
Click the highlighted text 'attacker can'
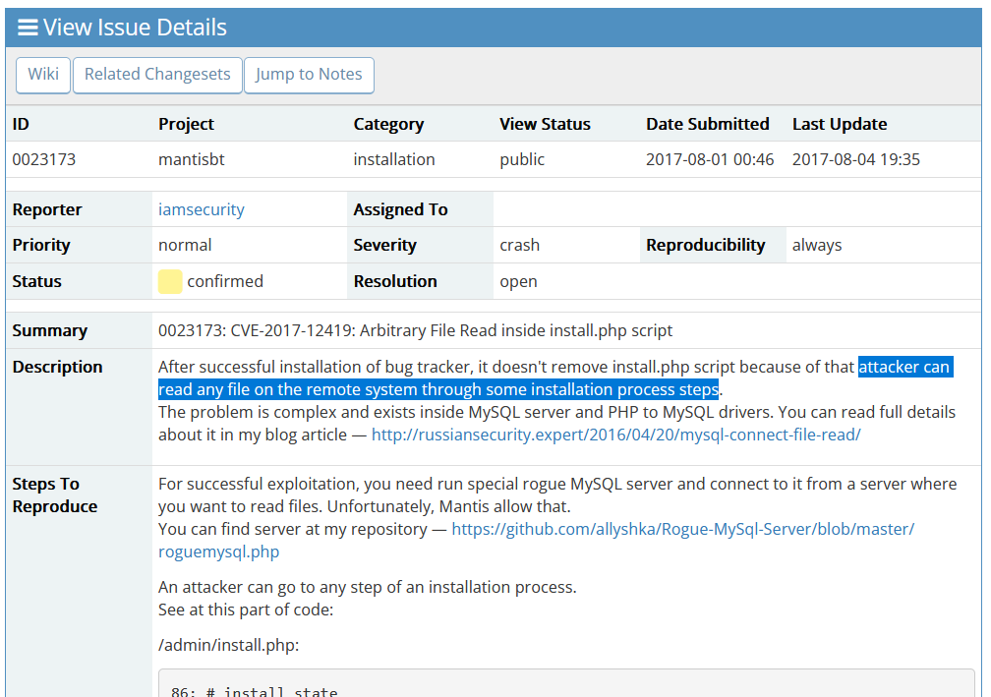(904, 367)
